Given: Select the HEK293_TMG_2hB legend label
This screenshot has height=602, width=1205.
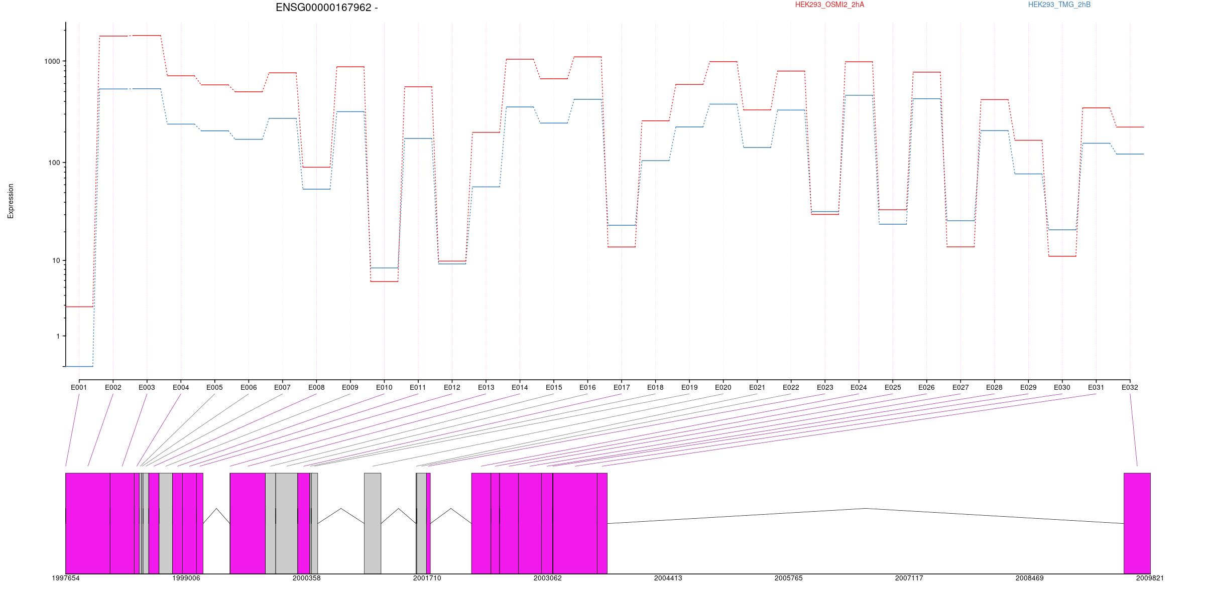Looking at the screenshot, I should (1059, 5).
